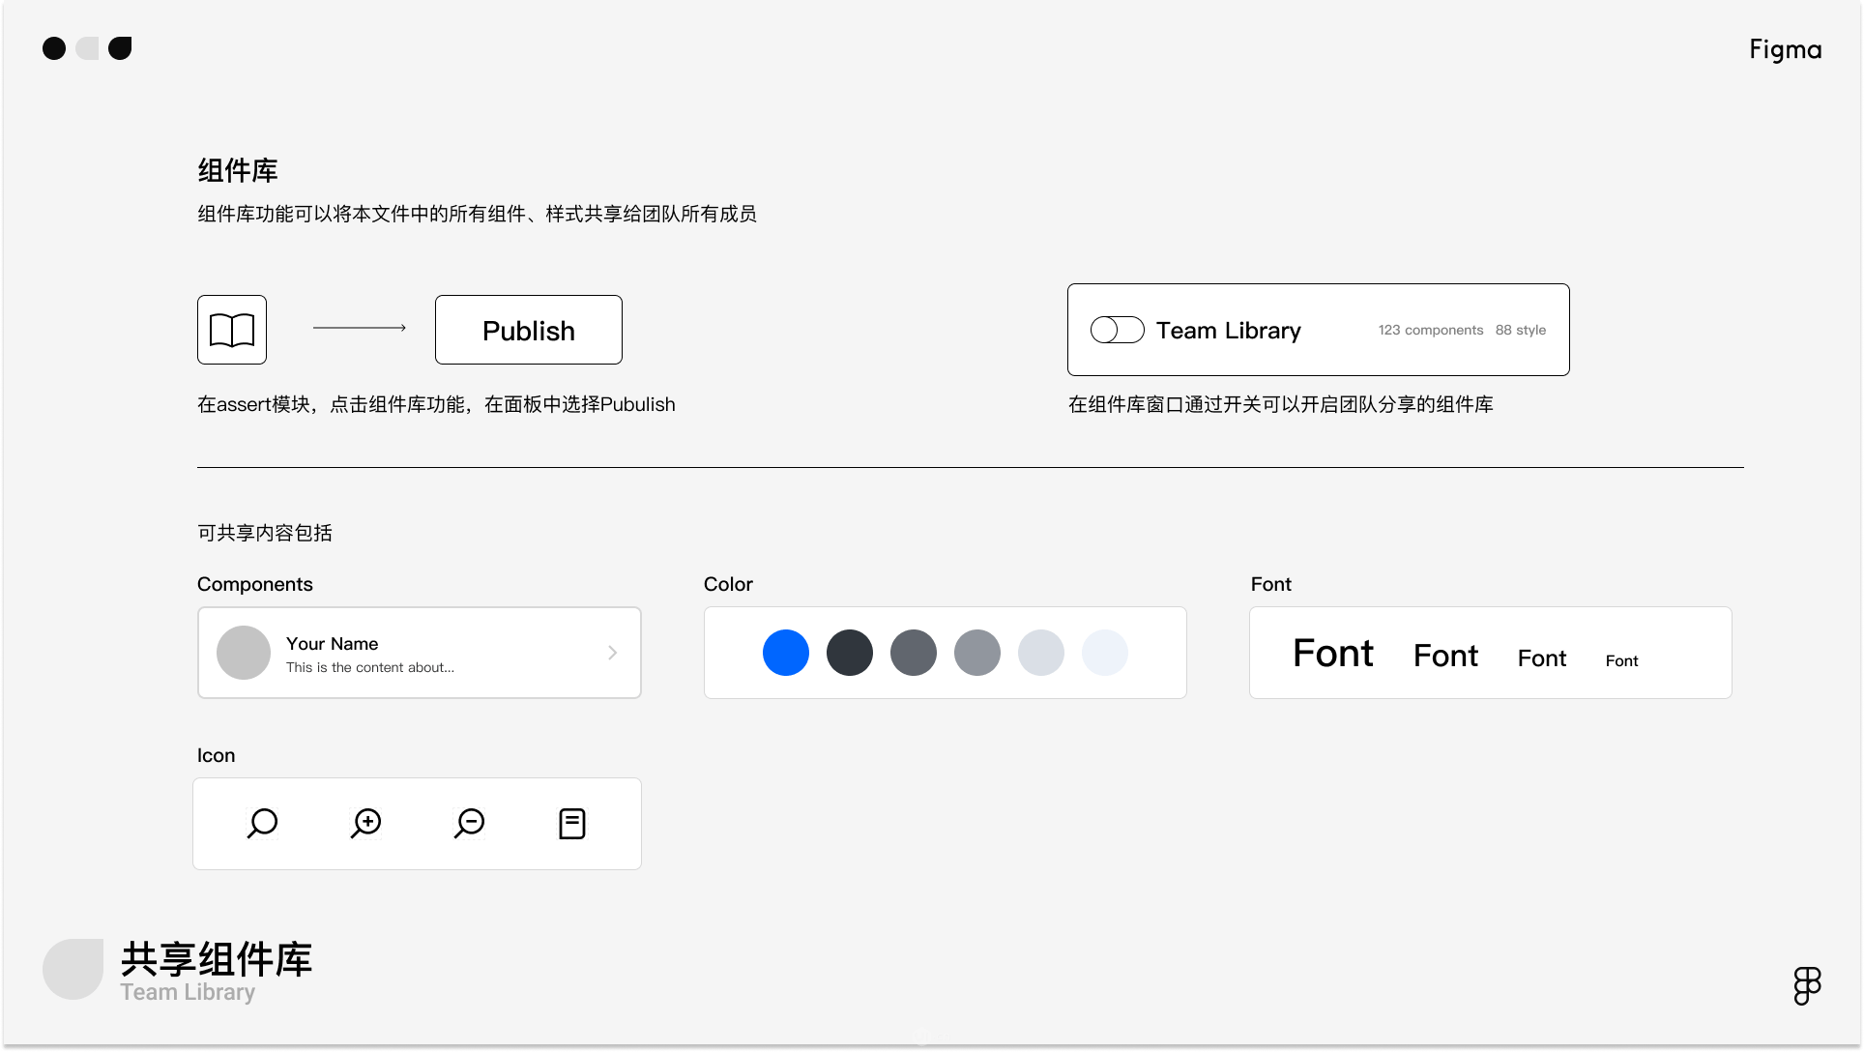The height and width of the screenshot is (1052, 1864).
Task: Click the Your Name title text
Action: (x=332, y=644)
